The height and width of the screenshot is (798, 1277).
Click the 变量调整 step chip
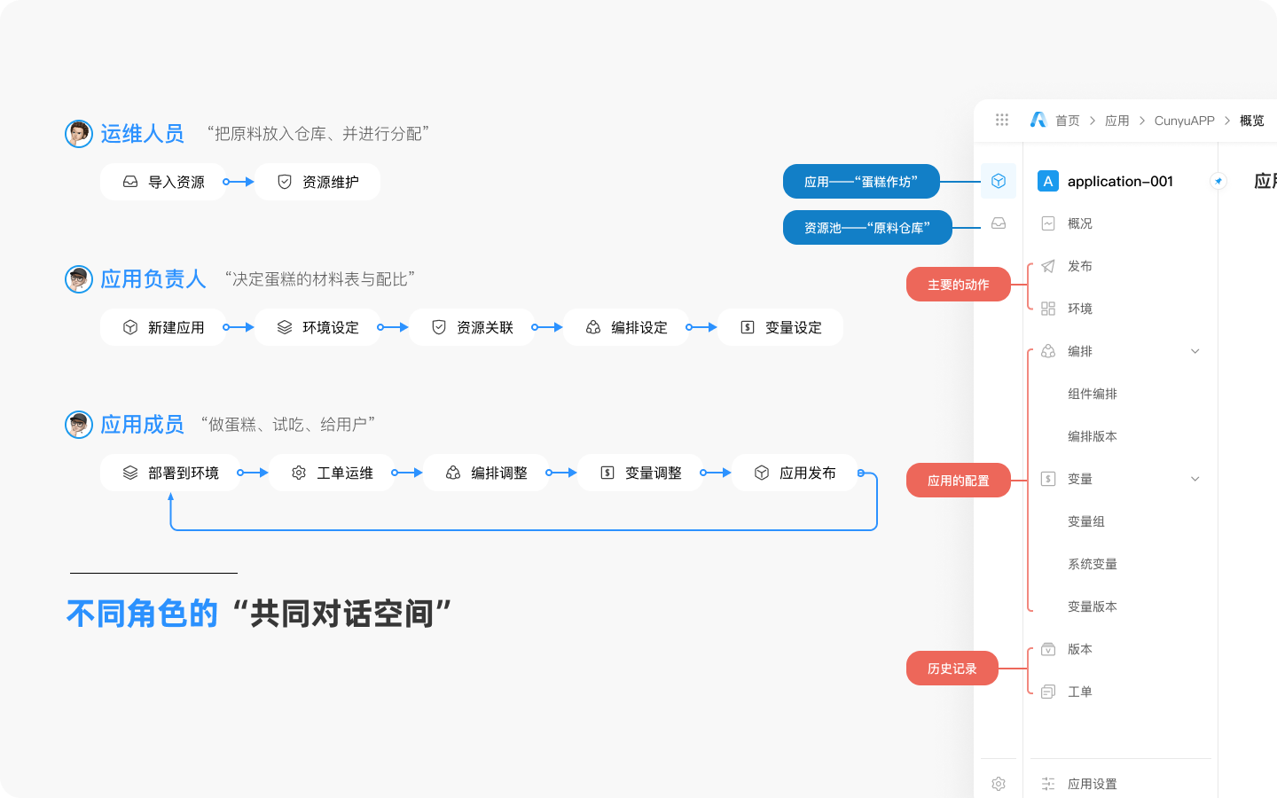pyautogui.click(x=640, y=473)
